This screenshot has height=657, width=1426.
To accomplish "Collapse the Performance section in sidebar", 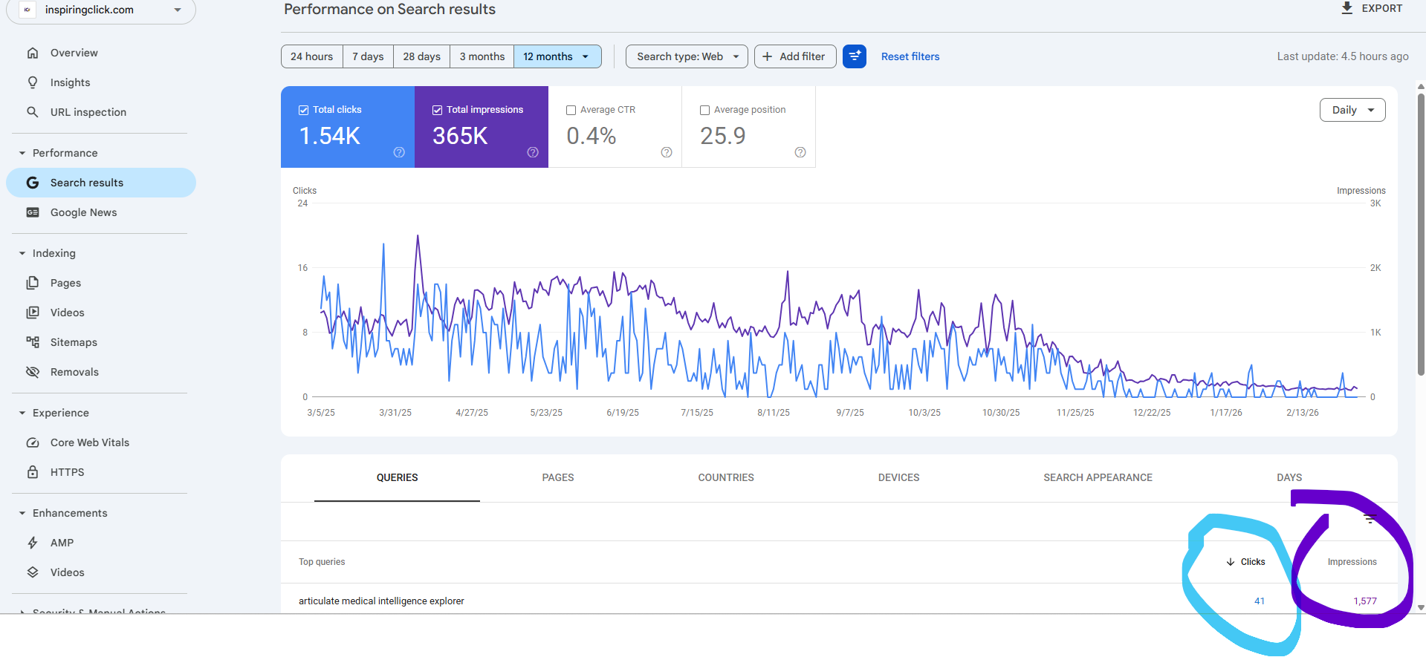I will 22,153.
